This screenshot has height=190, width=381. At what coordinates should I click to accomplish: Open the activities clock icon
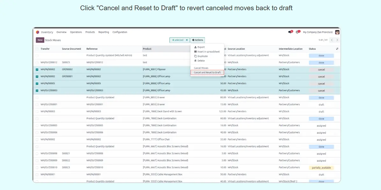coord(298,32)
